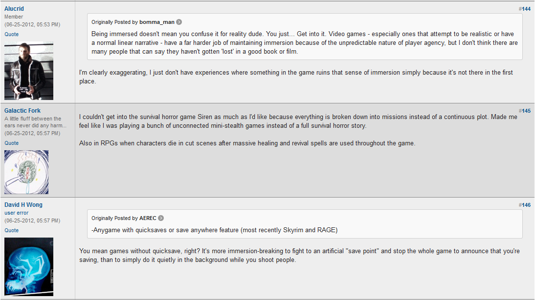Click Galactic Fork's avatar drawing

pos(26,172)
